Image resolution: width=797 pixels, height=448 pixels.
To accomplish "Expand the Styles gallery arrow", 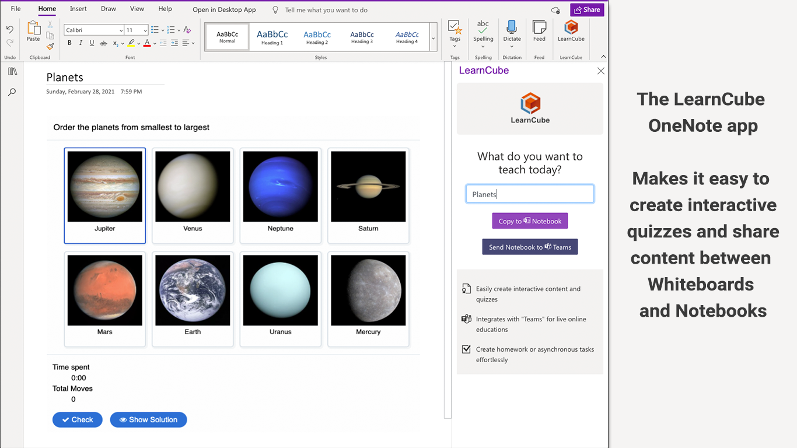I will 433,38.
